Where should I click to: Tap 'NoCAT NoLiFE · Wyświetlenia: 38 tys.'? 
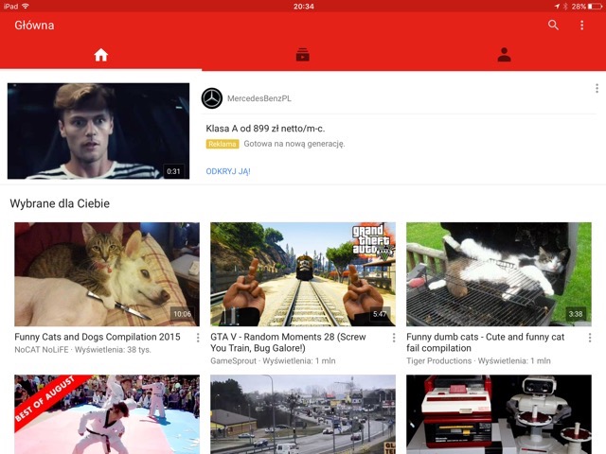[82, 350]
